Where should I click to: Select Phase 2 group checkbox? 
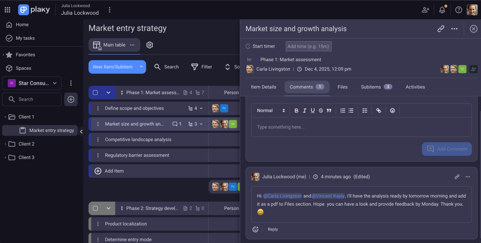pos(95,209)
